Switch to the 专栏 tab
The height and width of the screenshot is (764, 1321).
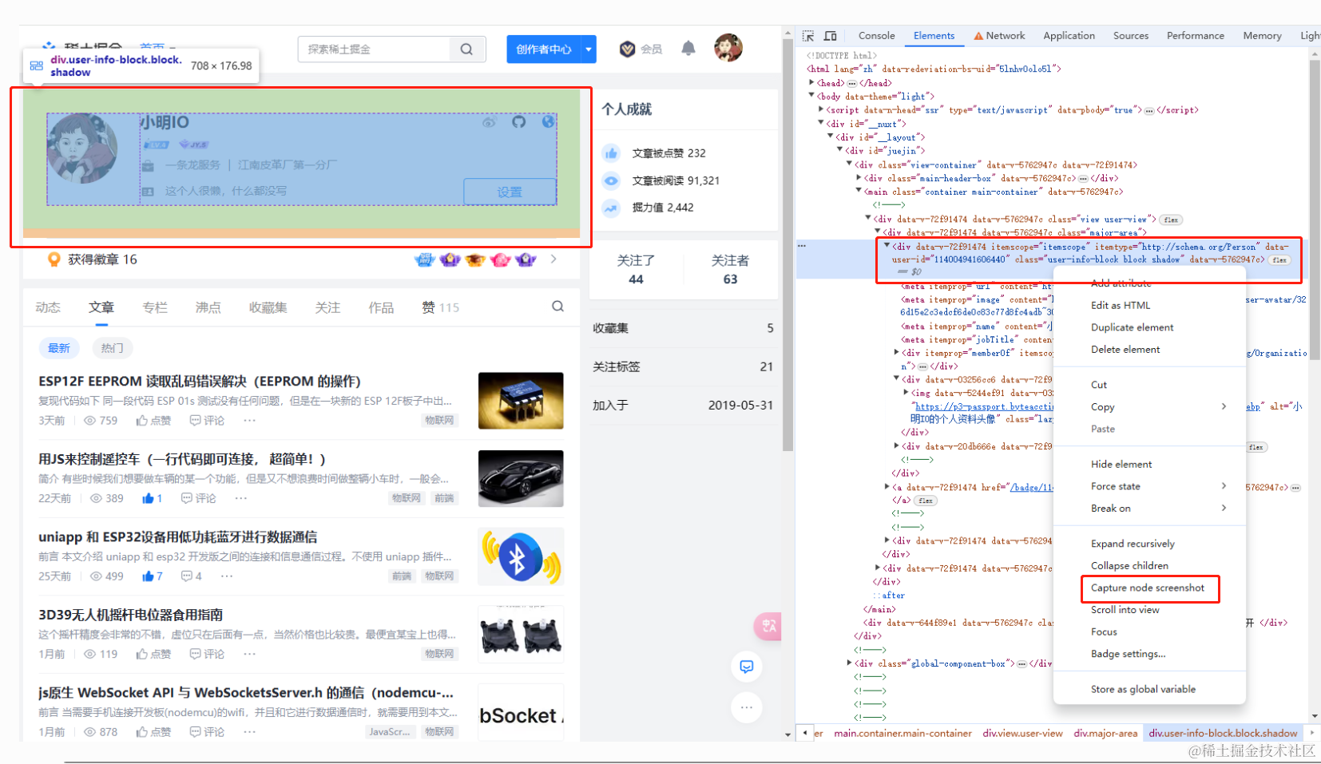[155, 307]
